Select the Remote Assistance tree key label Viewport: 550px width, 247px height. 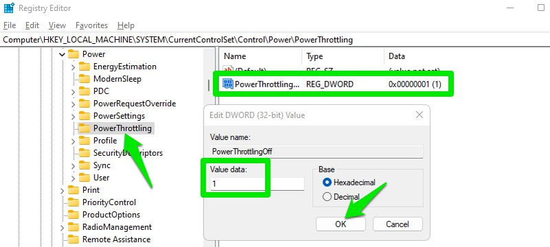(116, 239)
